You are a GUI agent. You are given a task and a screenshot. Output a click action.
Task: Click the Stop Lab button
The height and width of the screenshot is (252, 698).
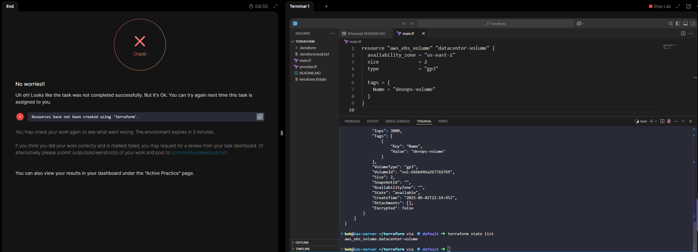click(660, 6)
